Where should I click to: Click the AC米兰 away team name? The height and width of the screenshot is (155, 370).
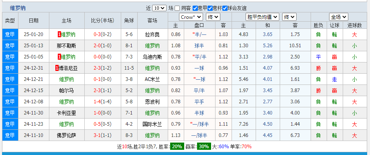(152, 79)
